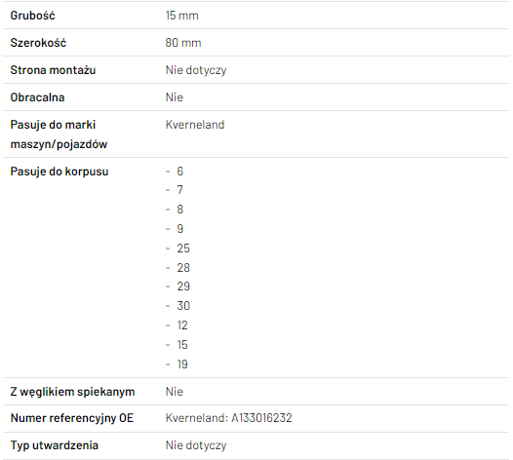Select body number 9 in list
513x460 pixels.
180,228
